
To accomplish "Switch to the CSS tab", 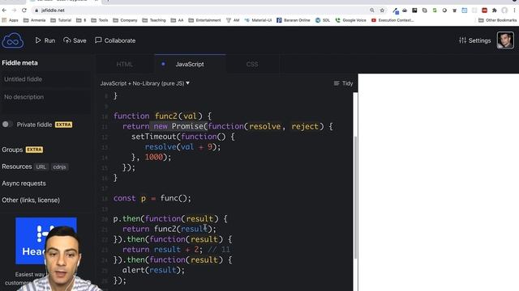I will click(252, 65).
